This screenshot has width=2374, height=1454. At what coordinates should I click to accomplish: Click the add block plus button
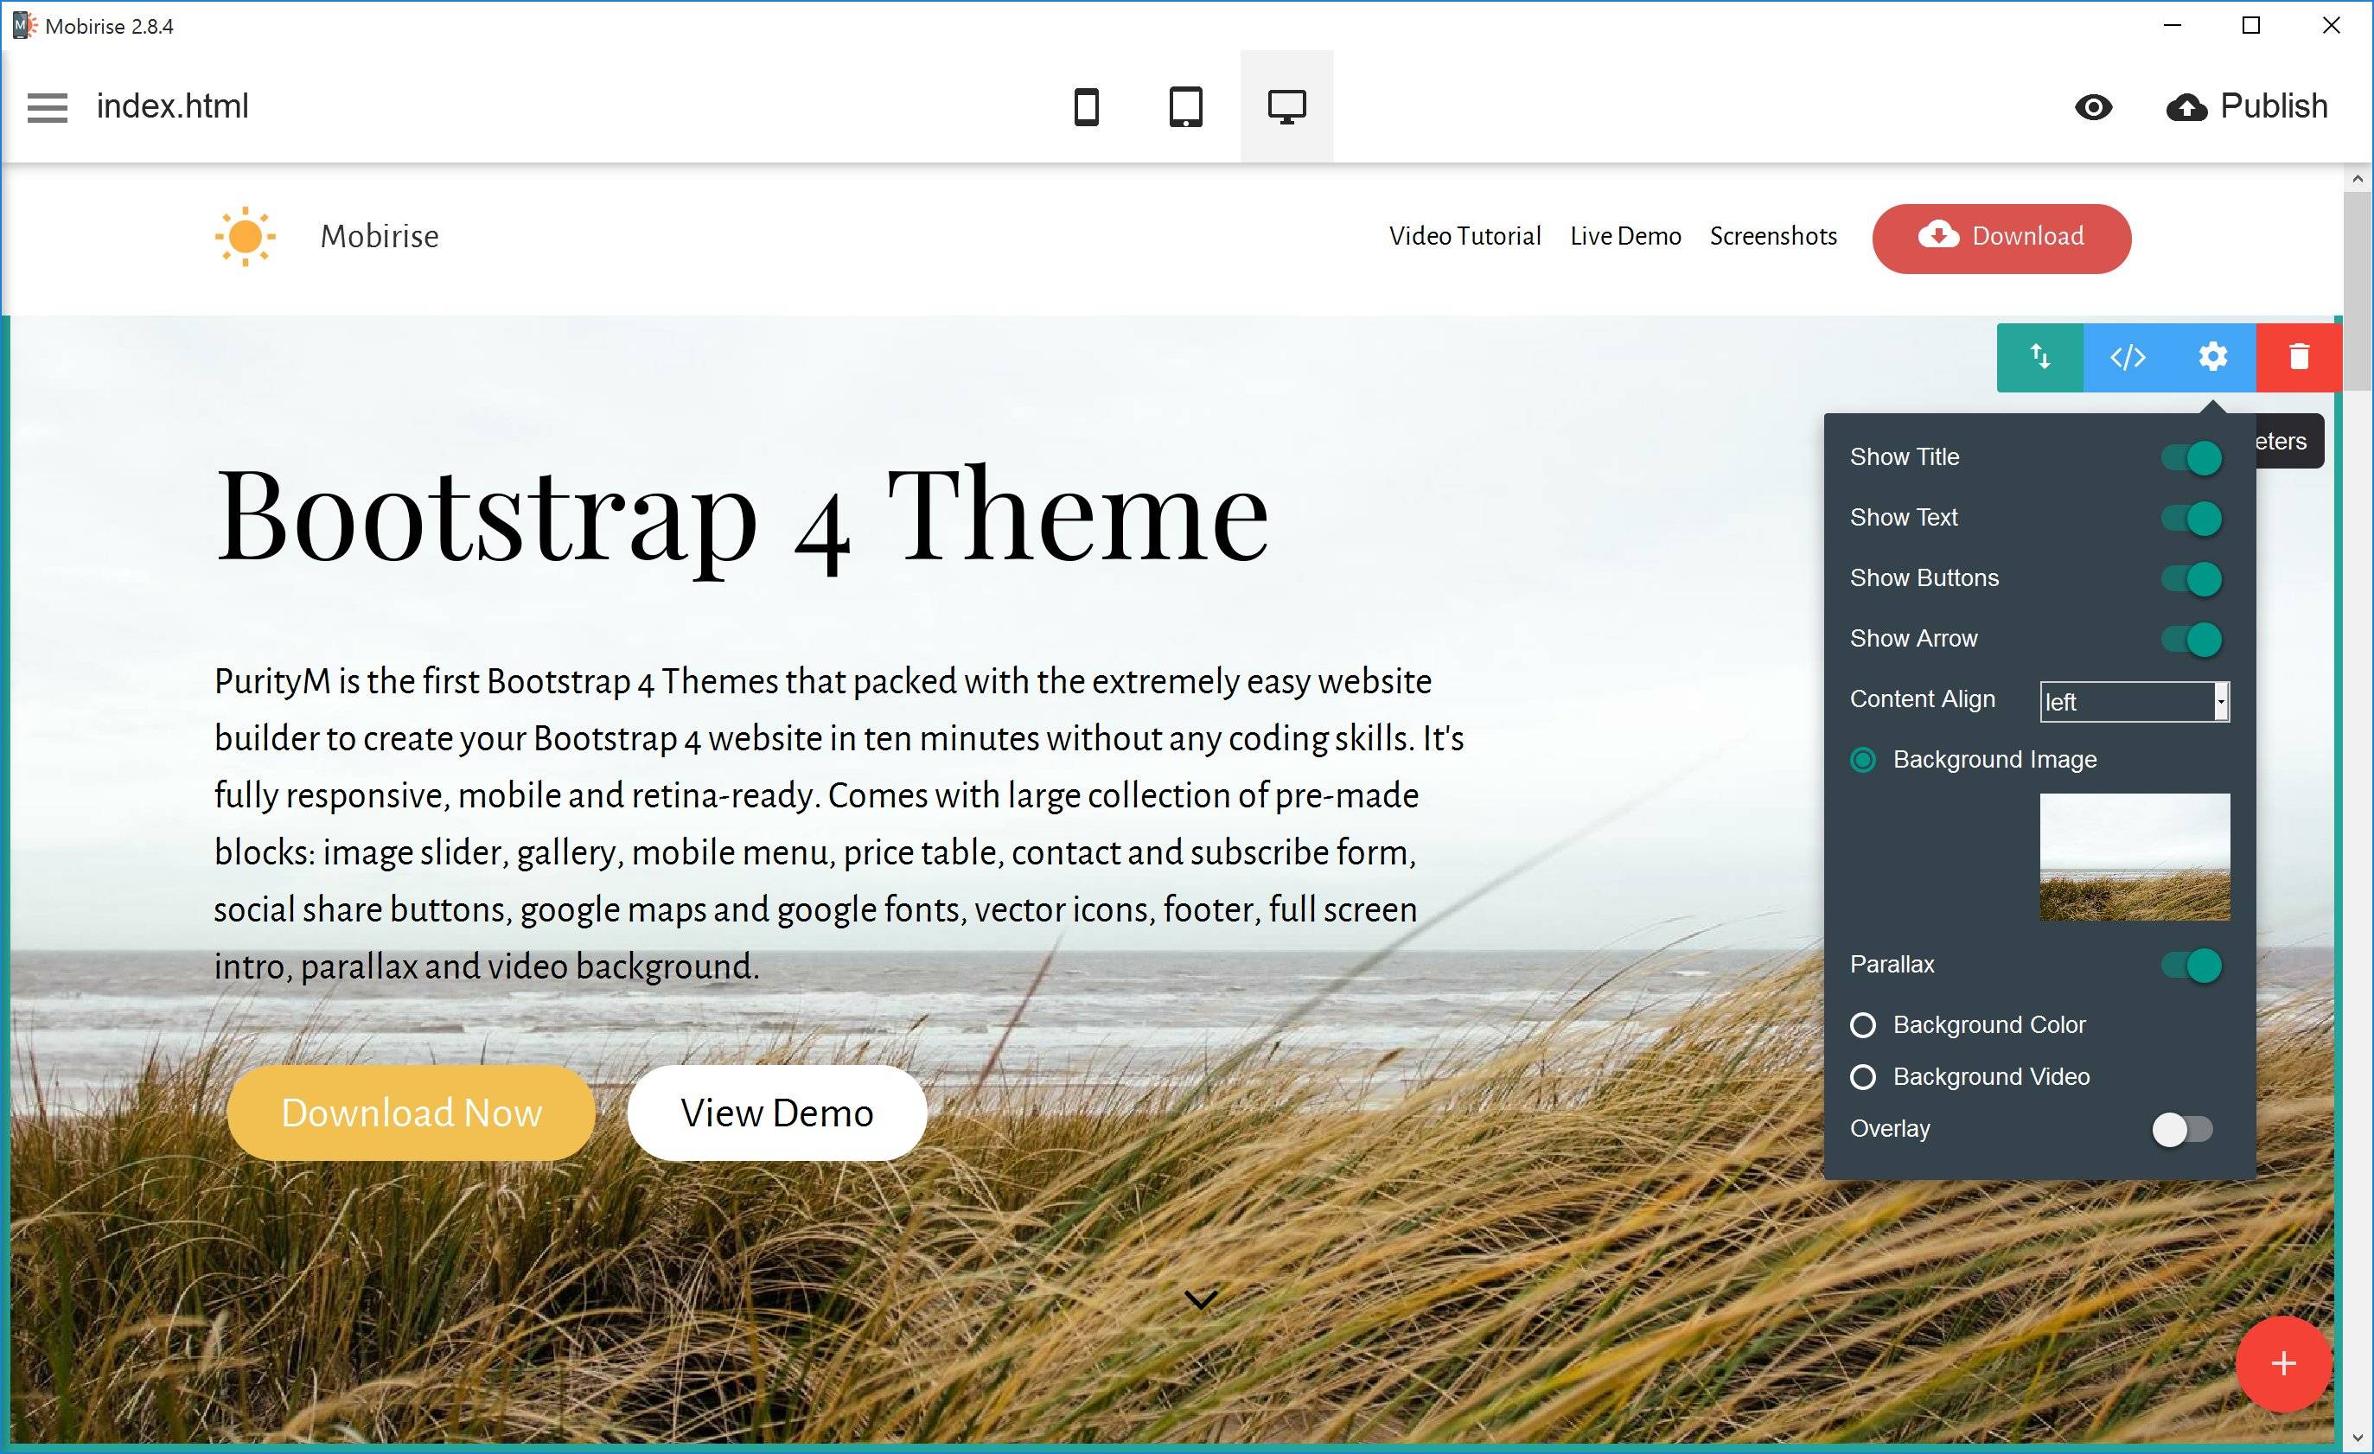[2286, 1366]
